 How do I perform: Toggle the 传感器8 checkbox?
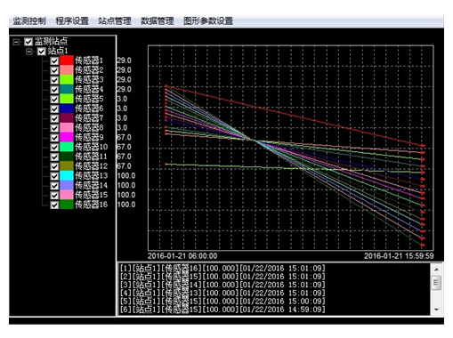click(54, 128)
